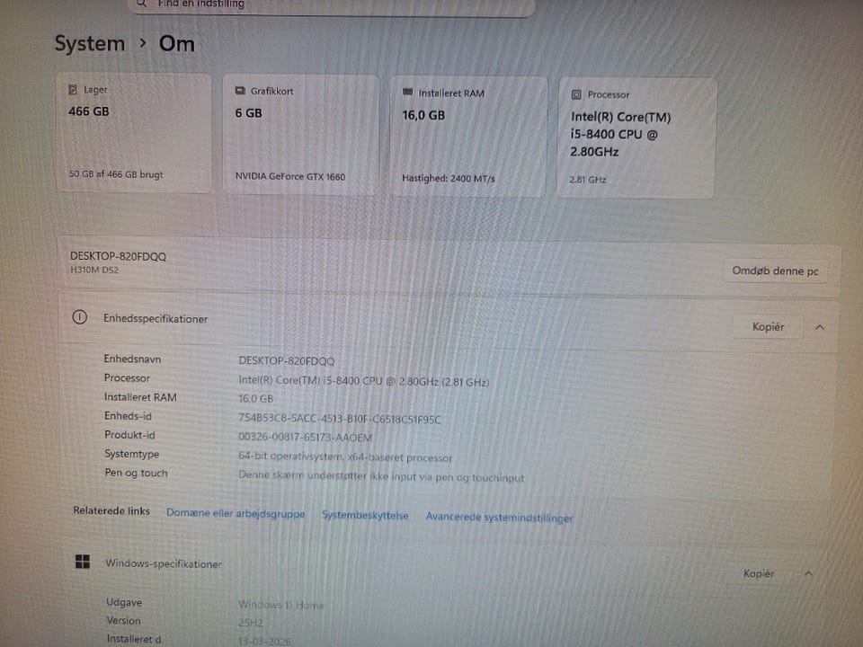Select the Enheds-id value 754B53C8-5ACC-4513-B10F-C6518C51F95C
This screenshot has height=647, width=863.
tap(340, 420)
